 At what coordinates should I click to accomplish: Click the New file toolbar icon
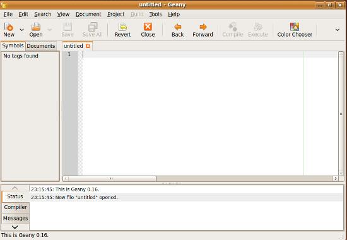9,27
